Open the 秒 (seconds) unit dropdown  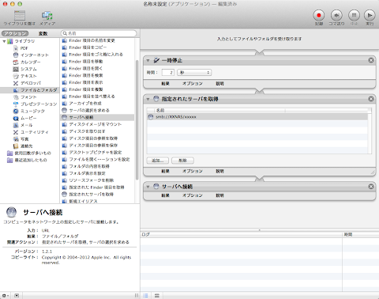coord(194,72)
